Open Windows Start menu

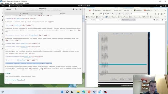pos(62,92)
